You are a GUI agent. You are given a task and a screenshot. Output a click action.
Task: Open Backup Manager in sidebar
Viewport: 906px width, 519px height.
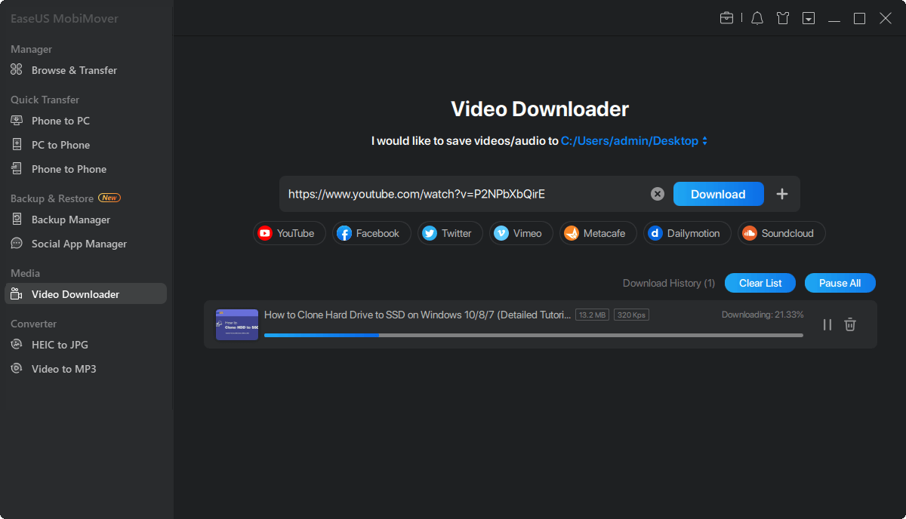(x=71, y=220)
